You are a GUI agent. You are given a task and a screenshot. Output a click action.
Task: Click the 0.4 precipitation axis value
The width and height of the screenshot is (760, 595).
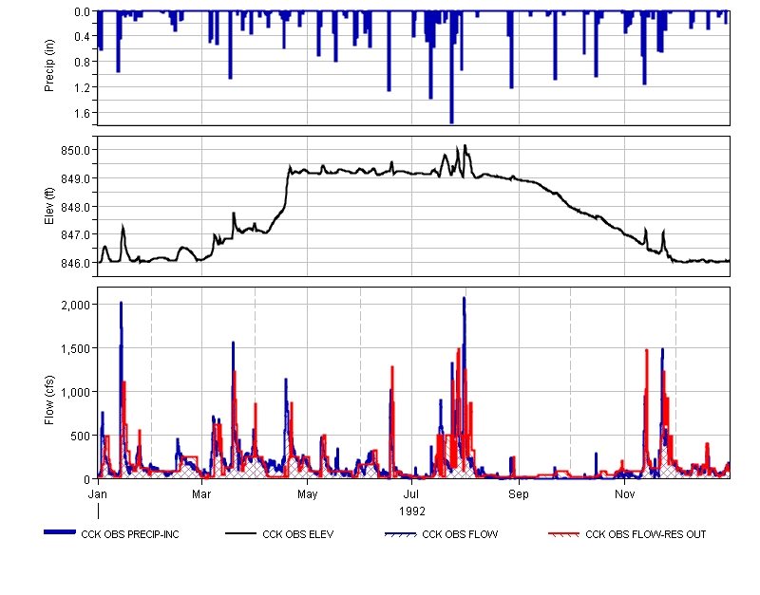coord(83,37)
